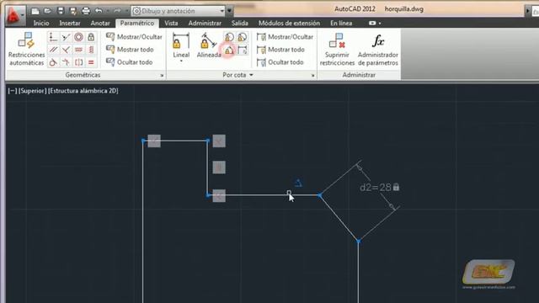
Task: Select the Parallel constraint icon
Action: click(x=53, y=50)
